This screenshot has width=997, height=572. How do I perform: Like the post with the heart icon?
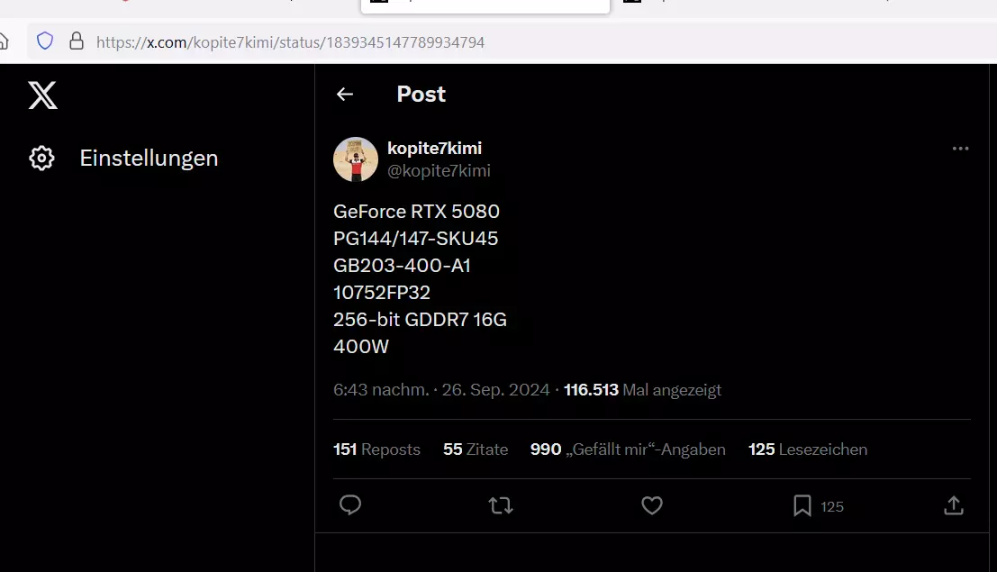(652, 505)
